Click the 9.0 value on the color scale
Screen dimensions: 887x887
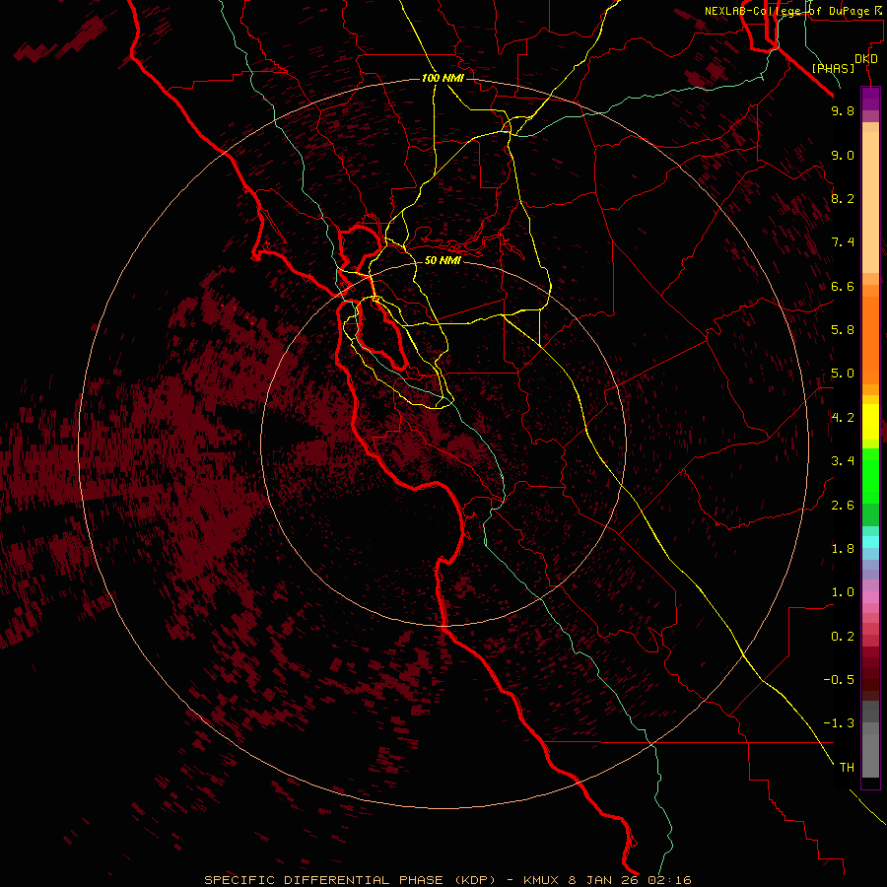843,155
